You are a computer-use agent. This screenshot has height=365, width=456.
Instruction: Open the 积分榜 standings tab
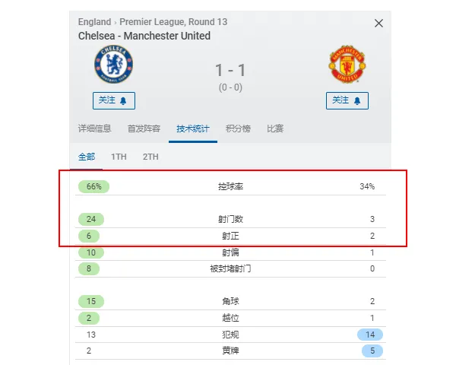(238, 129)
